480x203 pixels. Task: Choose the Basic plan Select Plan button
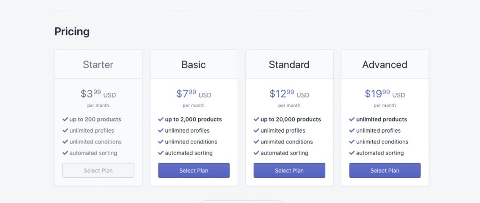point(194,170)
